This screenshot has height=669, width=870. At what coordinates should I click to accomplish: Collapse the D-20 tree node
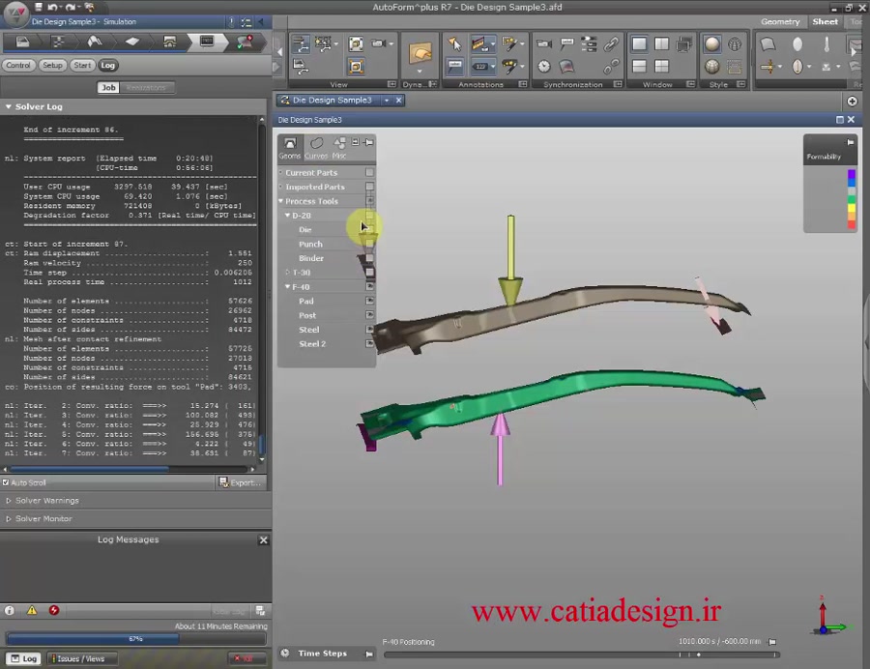[x=287, y=216]
